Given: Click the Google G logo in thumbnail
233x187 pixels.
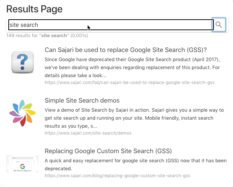Looking at the screenshot, I should (x=23, y=166).
